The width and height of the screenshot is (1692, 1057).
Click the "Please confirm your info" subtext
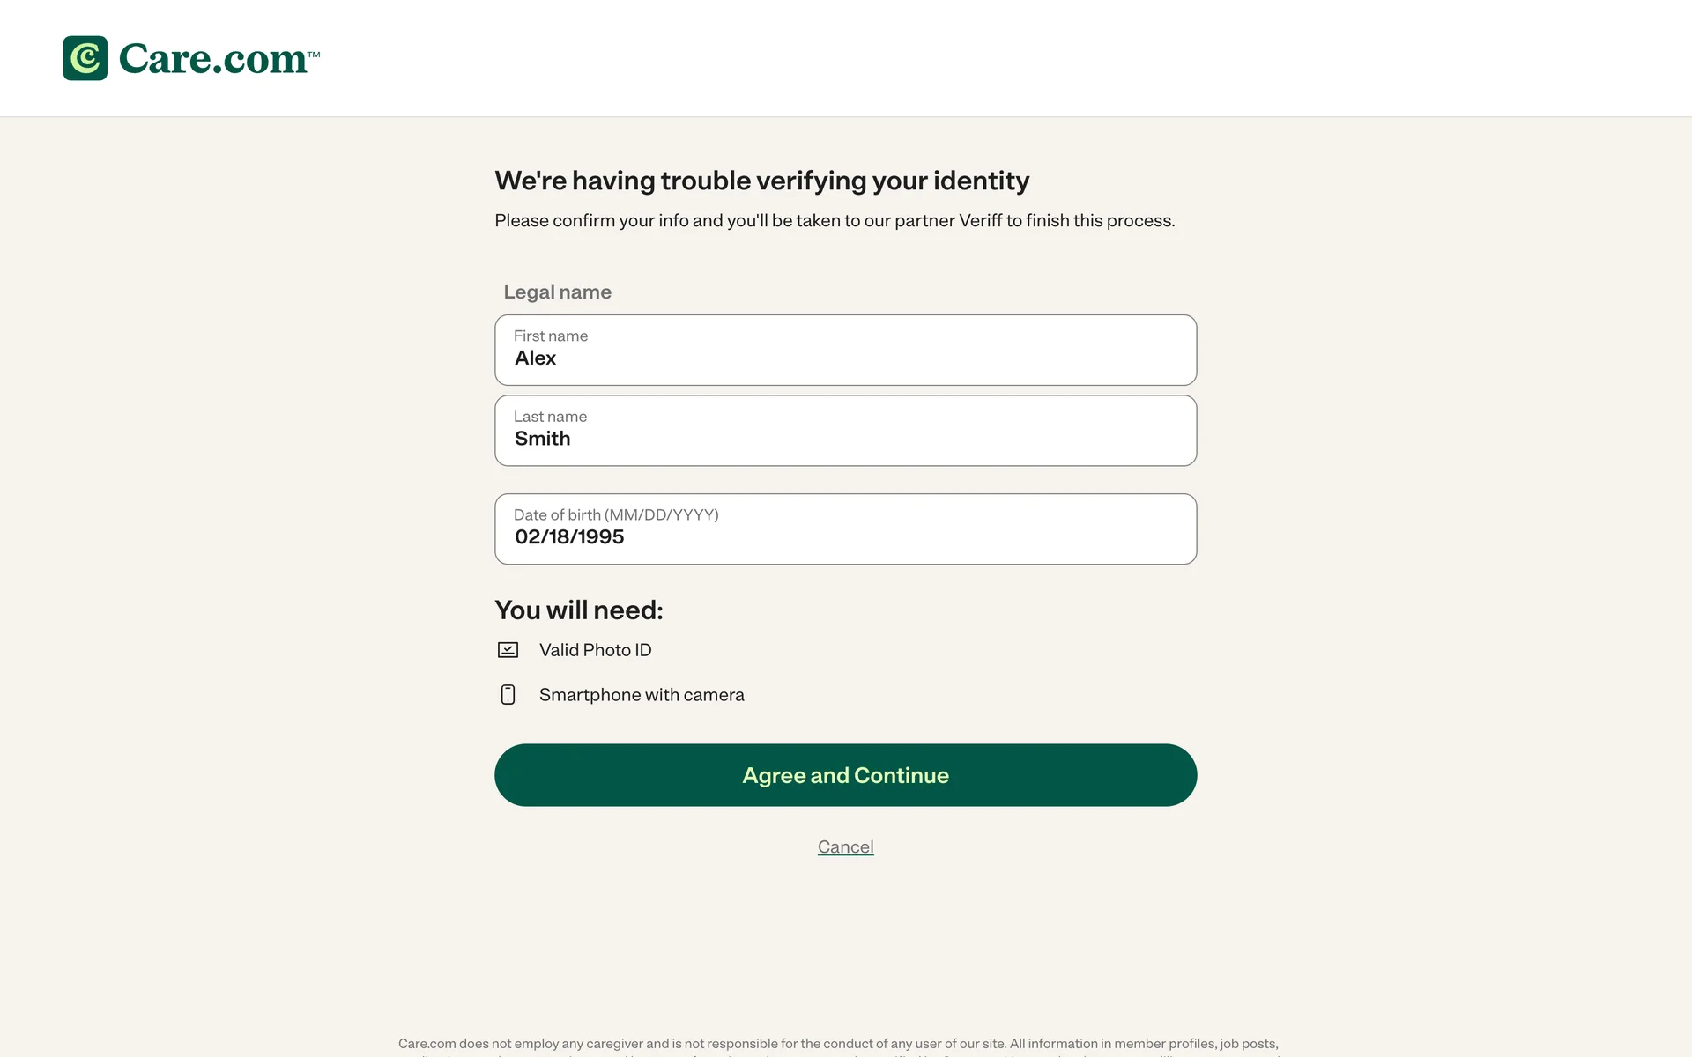click(x=834, y=220)
